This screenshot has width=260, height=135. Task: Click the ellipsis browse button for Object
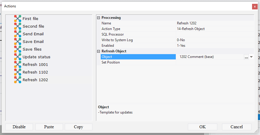tap(246, 57)
